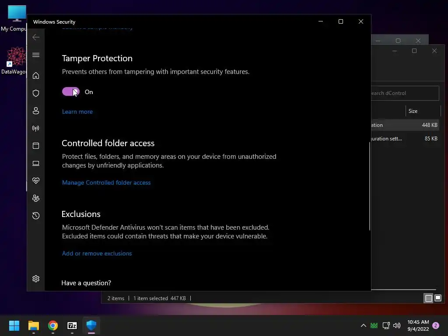
Task: Click the Have a question? text
Action: (86, 283)
